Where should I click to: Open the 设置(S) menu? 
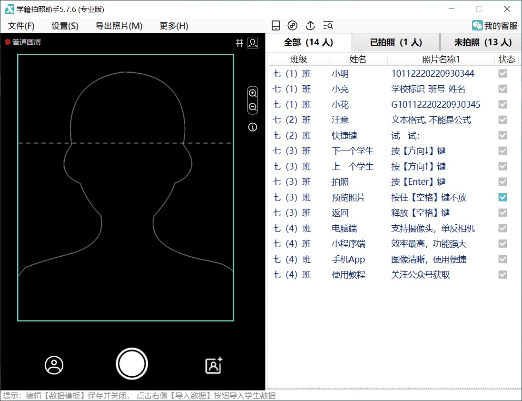click(65, 26)
